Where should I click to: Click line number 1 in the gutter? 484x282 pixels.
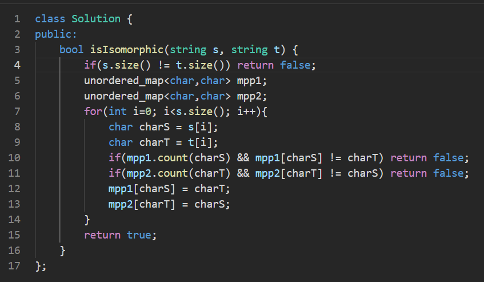click(17, 19)
